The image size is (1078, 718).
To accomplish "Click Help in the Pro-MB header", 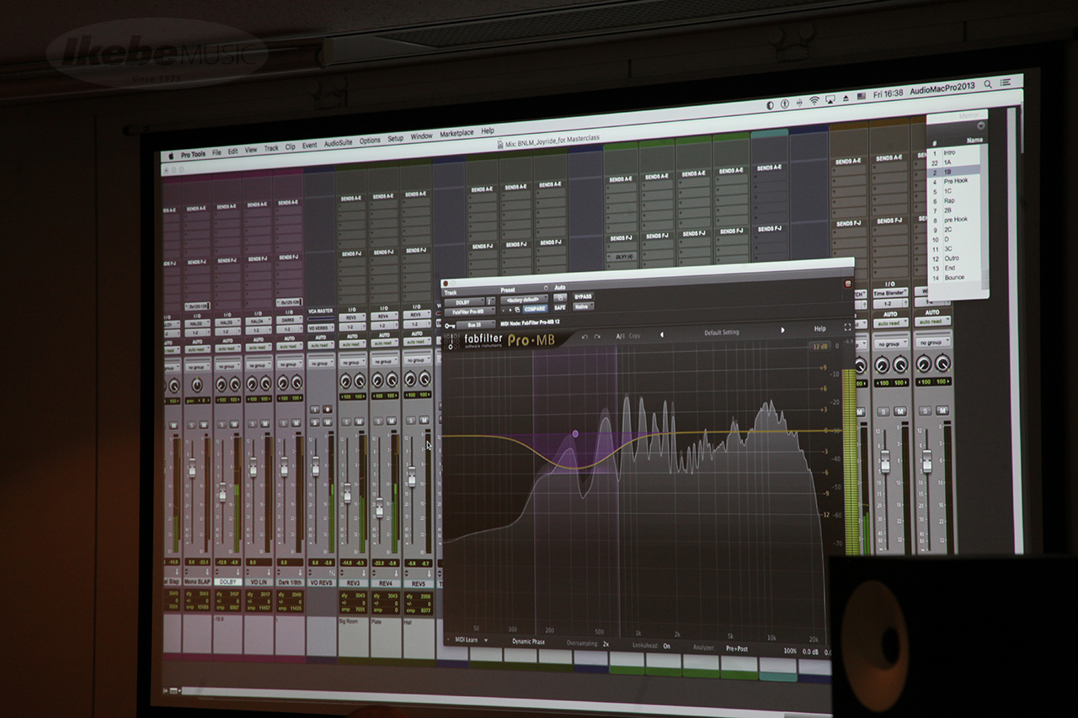I will tap(819, 328).
